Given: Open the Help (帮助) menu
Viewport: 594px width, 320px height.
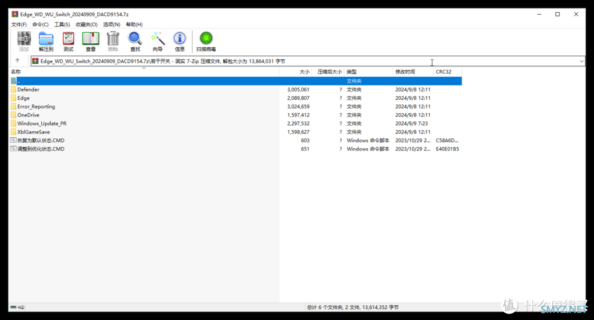Looking at the screenshot, I should 134,25.
